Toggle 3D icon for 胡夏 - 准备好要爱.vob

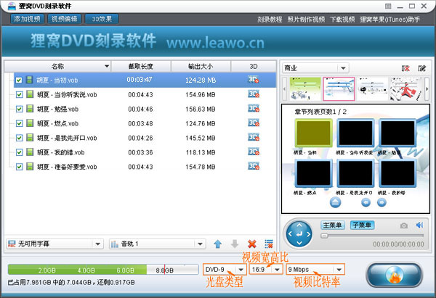click(254, 166)
